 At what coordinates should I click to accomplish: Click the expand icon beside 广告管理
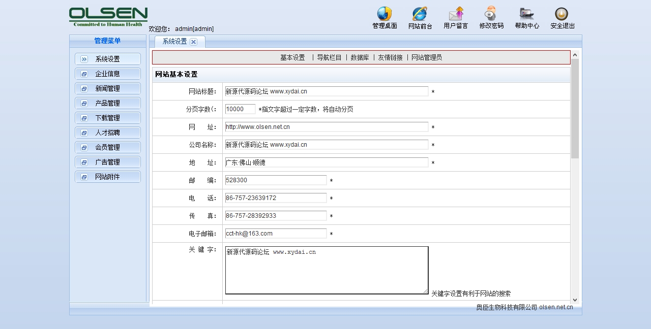(84, 162)
